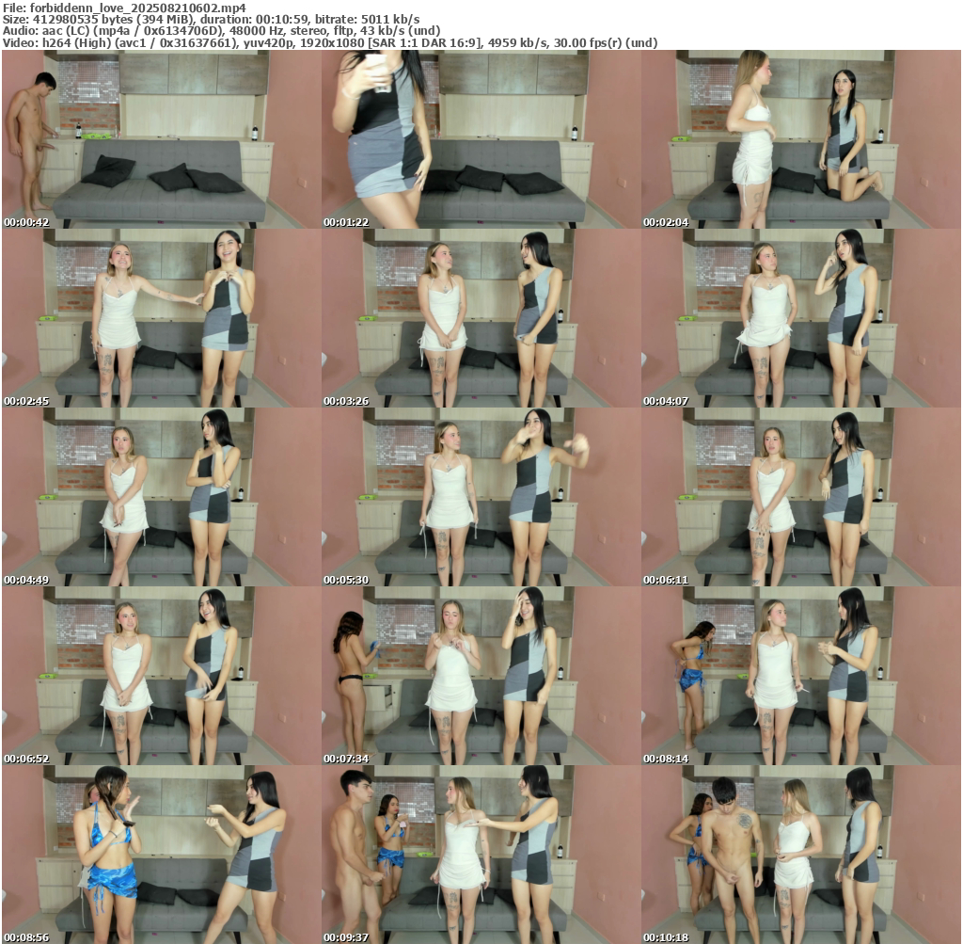Open the 00:03:26 thumbnail
The height and width of the screenshot is (944, 963).
[x=481, y=318]
